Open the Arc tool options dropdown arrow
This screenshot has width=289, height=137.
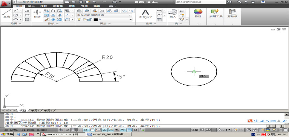coord(21,11)
